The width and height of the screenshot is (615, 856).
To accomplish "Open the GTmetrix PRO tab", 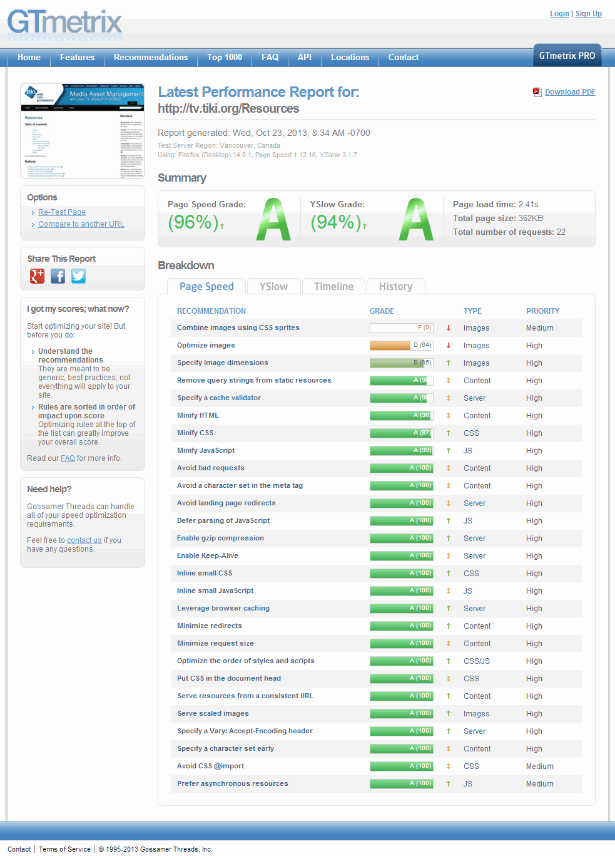I will 567,55.
